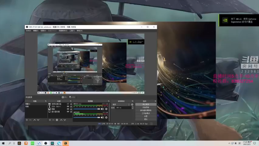Image resolution: width=259 pixels, height=146 pixels.
Task: Toggle visibility eye of 显示器采集 source
Action: pyautogui.click(x=68, y=112)
